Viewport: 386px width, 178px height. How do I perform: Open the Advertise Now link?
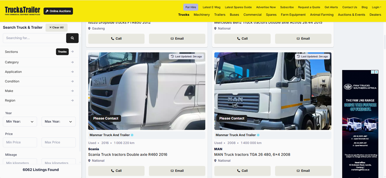coord(266,7)
